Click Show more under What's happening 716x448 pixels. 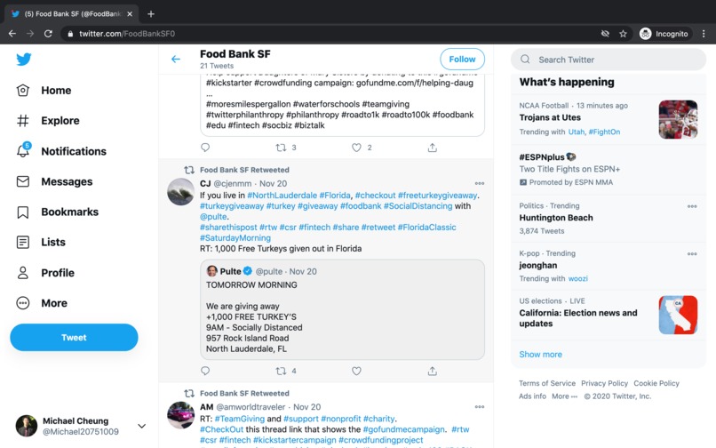[540, 355]
